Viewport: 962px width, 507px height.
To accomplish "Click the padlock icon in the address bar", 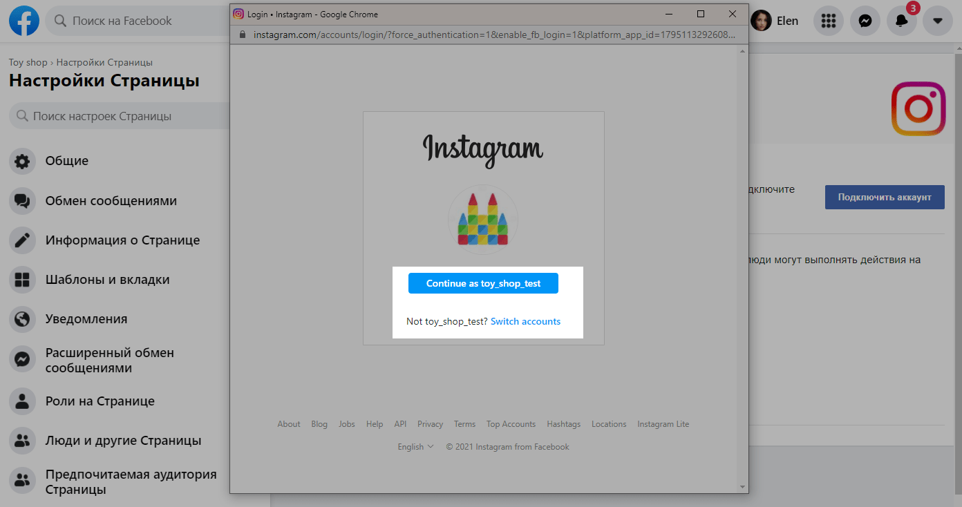I will 242,35.
